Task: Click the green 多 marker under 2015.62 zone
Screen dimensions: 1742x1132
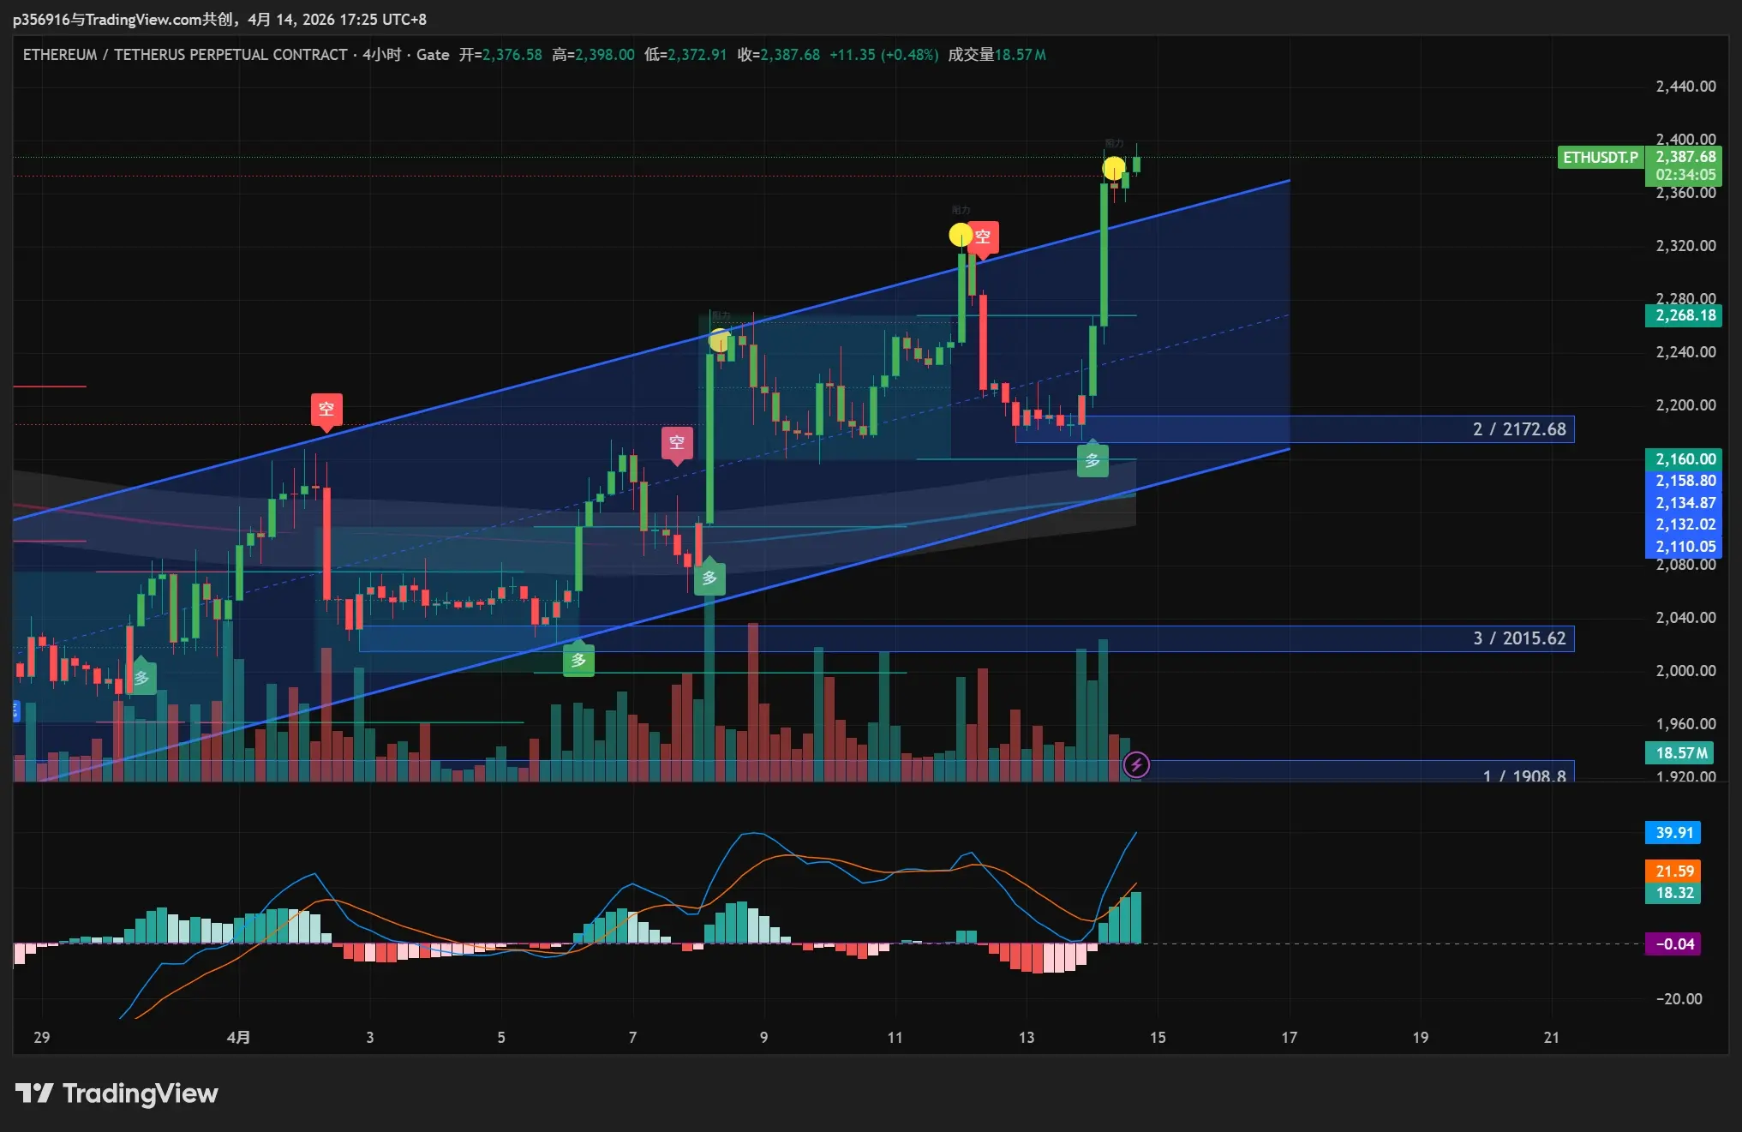Action: point(578,660)
